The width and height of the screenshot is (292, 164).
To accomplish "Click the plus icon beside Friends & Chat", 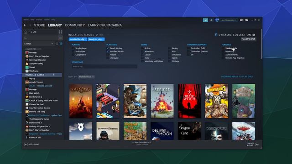I will (257, 144).
